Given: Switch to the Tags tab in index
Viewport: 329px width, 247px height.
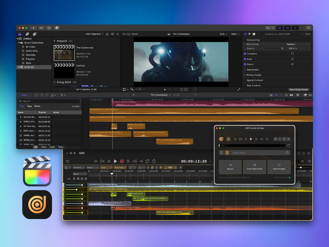Looking at the screenshot, I should 29,106.
